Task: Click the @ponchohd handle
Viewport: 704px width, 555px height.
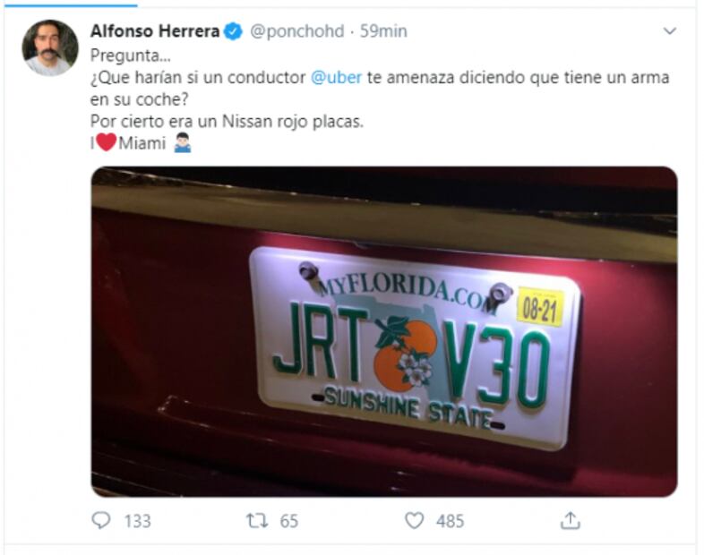Action: pos(296,31)
